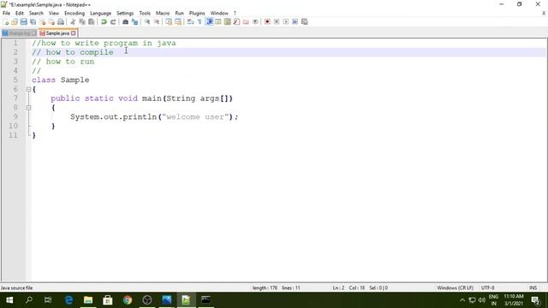
Task: Click the Close All toolbar icon
Action: (51, 21)
